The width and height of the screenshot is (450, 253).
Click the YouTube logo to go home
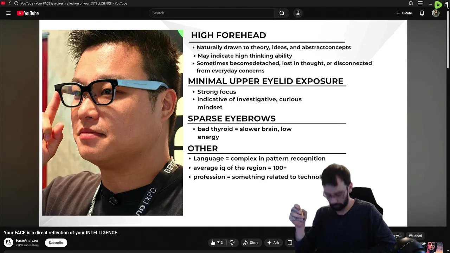(27, 13)
